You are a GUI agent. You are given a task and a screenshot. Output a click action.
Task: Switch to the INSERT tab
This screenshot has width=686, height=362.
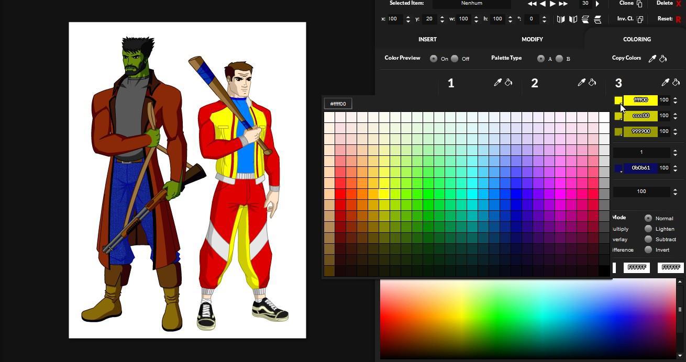pyautogui.click(x=427, y=39)
